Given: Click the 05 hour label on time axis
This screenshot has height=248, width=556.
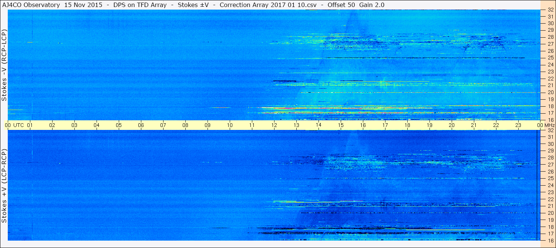Looking at the screenshot, I should (x=119, y=125).
